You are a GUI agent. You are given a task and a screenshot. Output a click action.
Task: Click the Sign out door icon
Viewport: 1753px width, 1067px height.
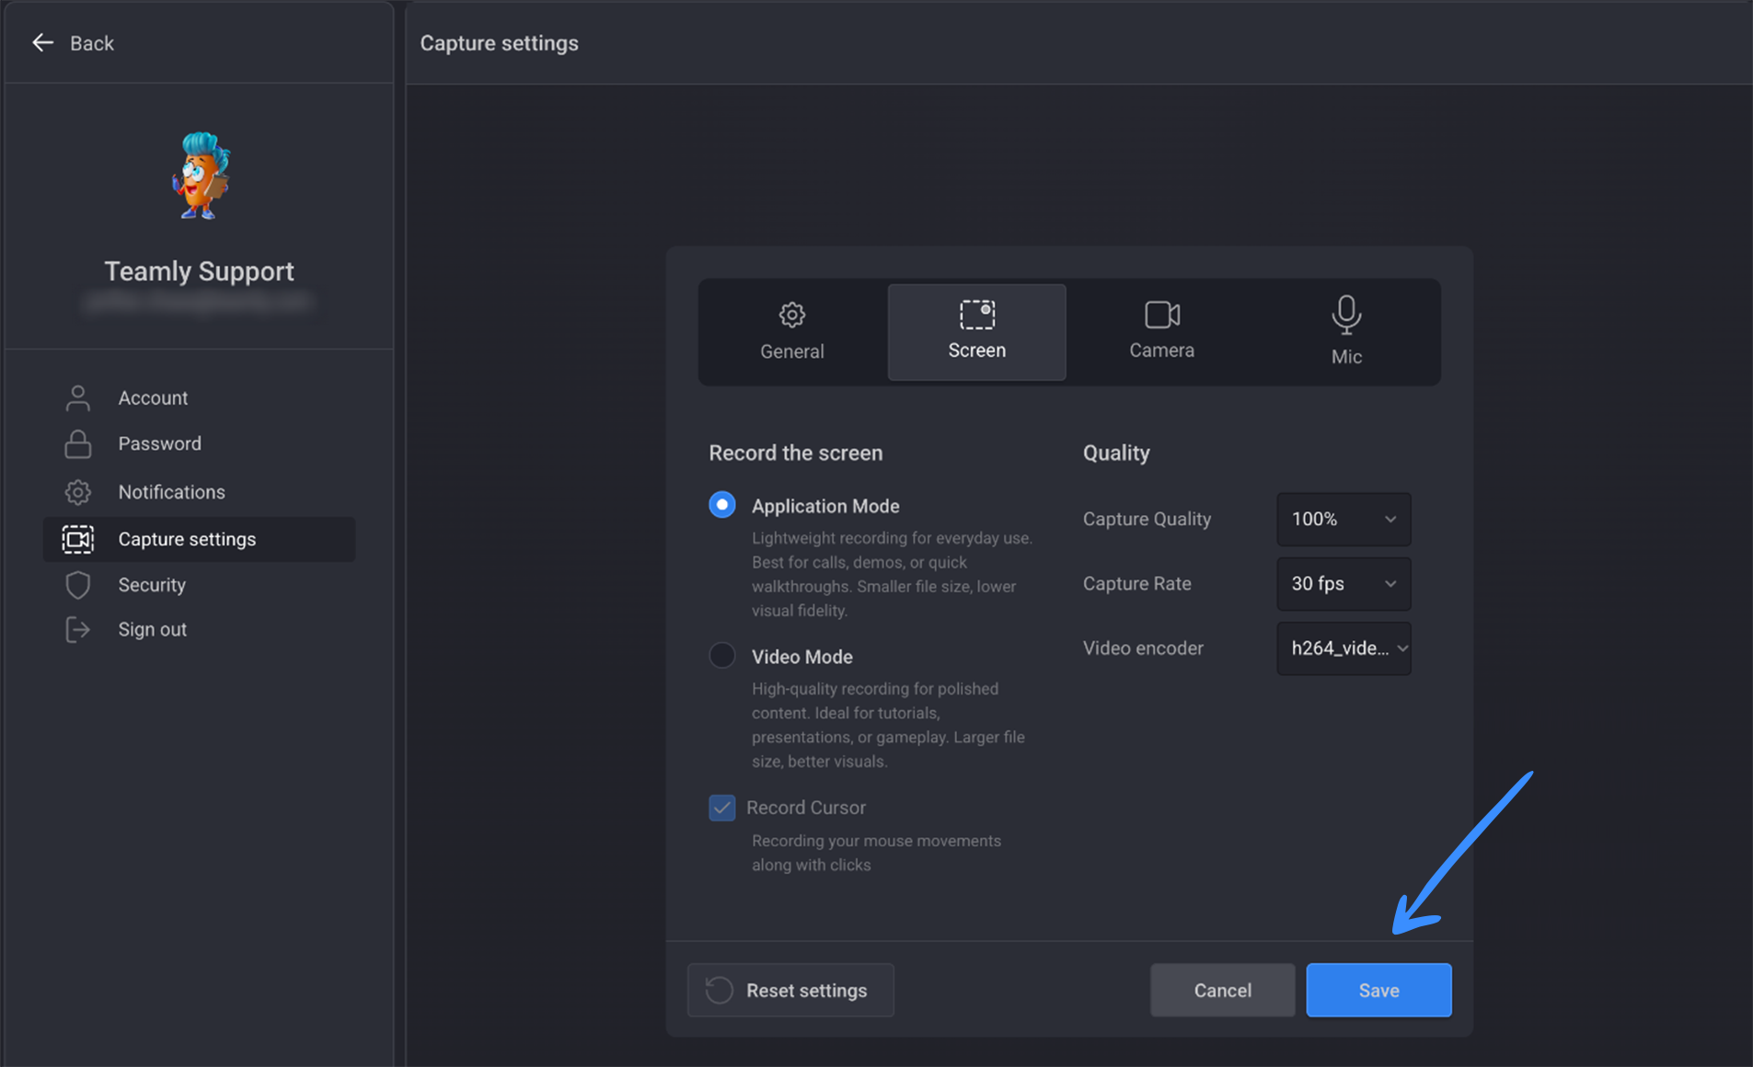(78, 629)
